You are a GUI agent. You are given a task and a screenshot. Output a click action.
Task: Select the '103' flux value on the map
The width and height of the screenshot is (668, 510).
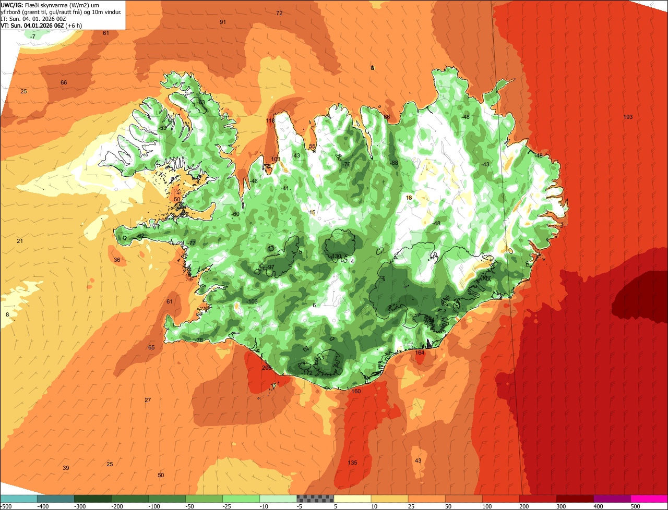pos(276,159)
